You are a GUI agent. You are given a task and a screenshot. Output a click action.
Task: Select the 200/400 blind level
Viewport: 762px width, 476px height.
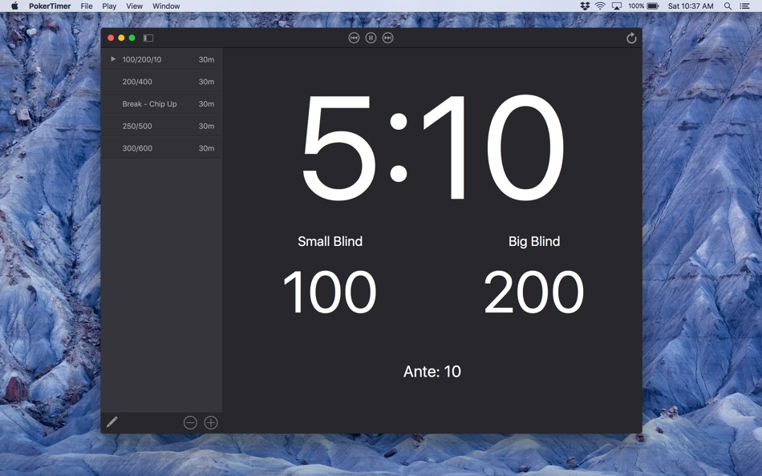[160, 81]
